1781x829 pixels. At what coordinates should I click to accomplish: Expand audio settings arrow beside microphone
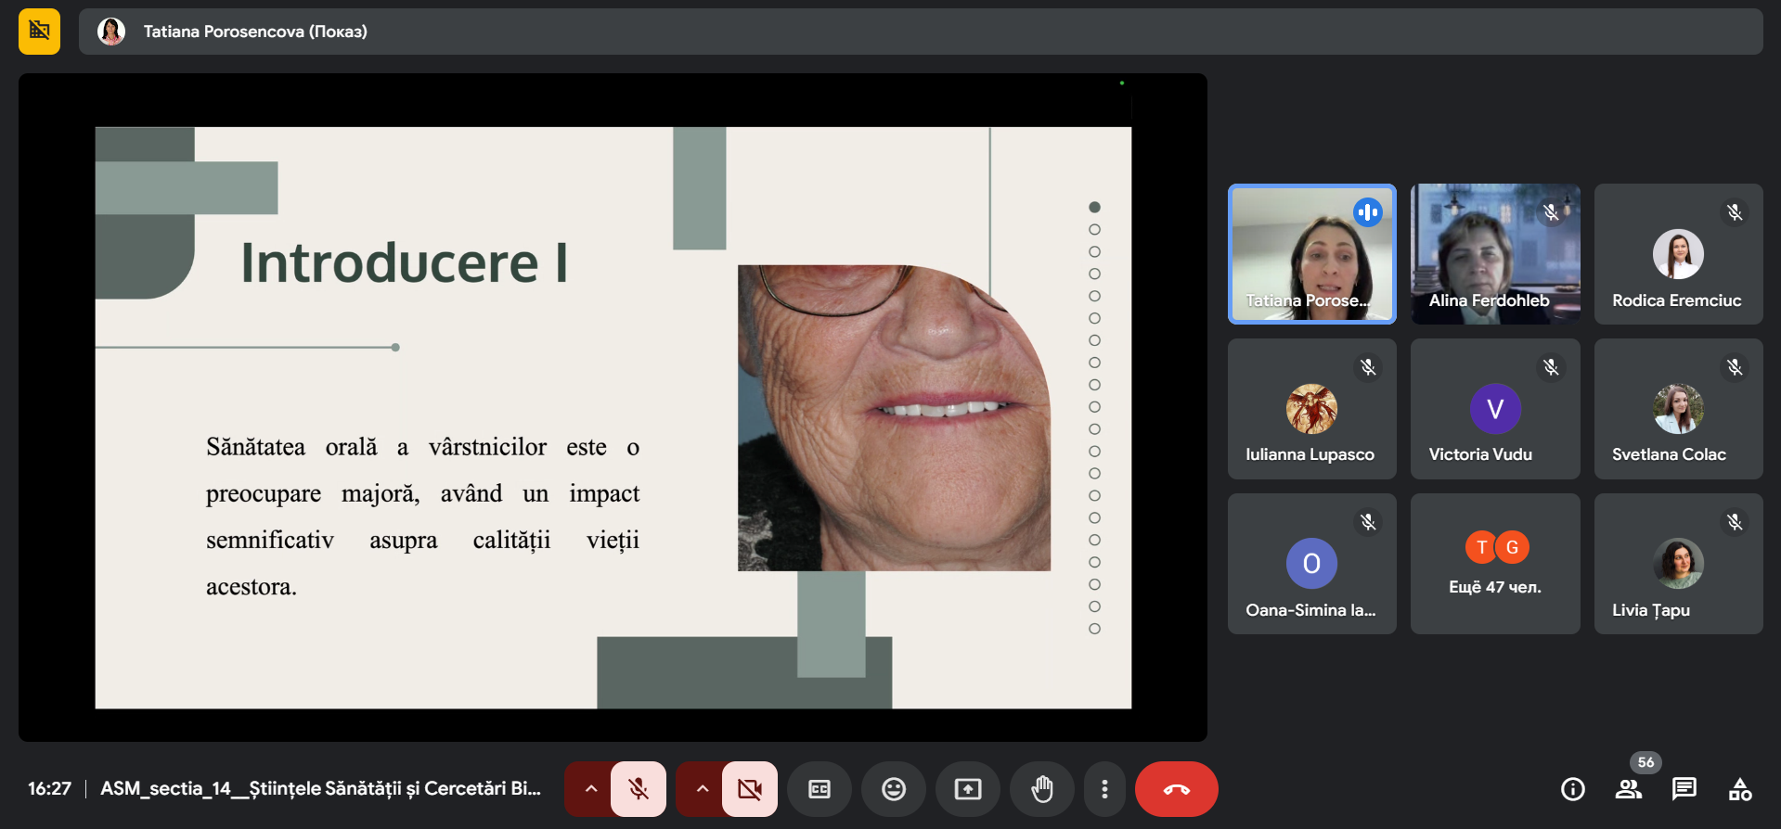tap(590, 789)
